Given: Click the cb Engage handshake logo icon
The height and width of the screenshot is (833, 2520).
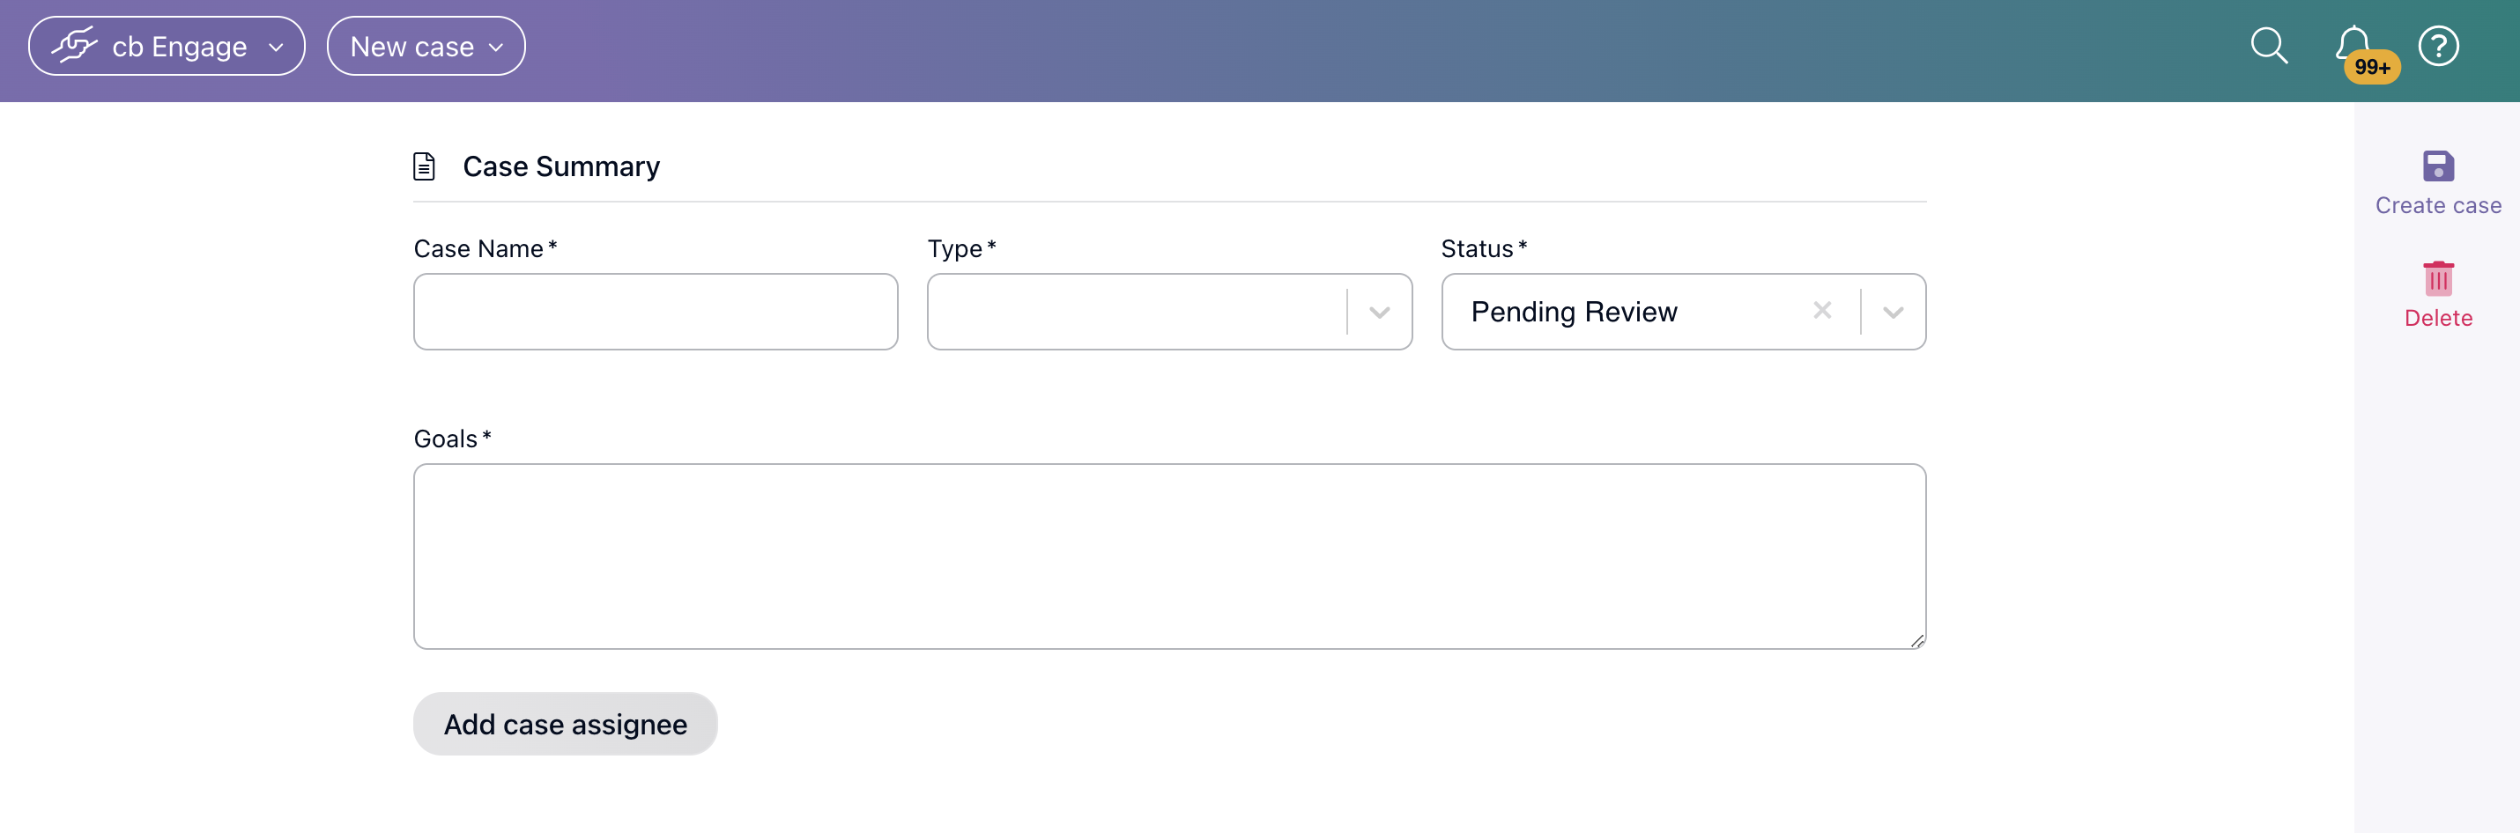Looking at the screenshot, I should 75,46.
